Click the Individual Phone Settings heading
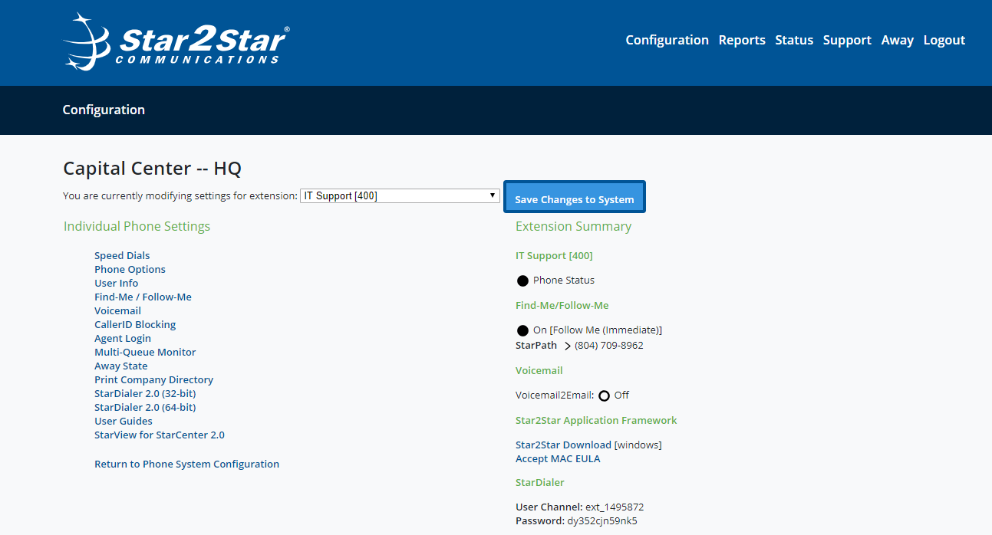The image size is (992, 535). pyautogui.click(x=137, y=226)
